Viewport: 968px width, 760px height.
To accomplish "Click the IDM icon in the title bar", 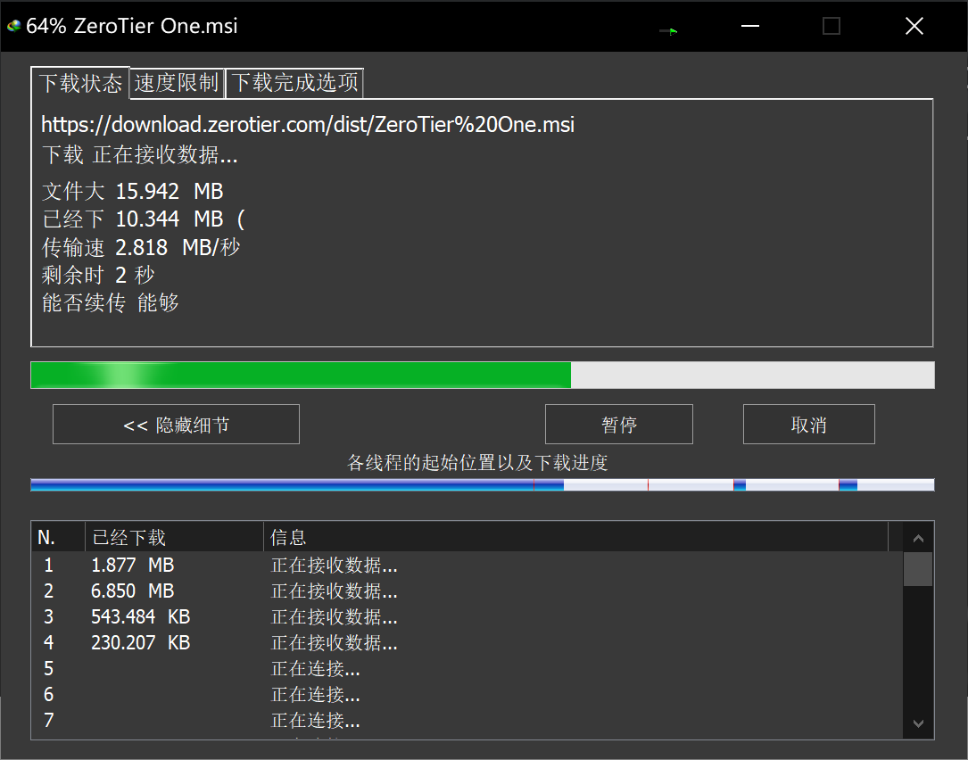I will [x=13, y=26].
